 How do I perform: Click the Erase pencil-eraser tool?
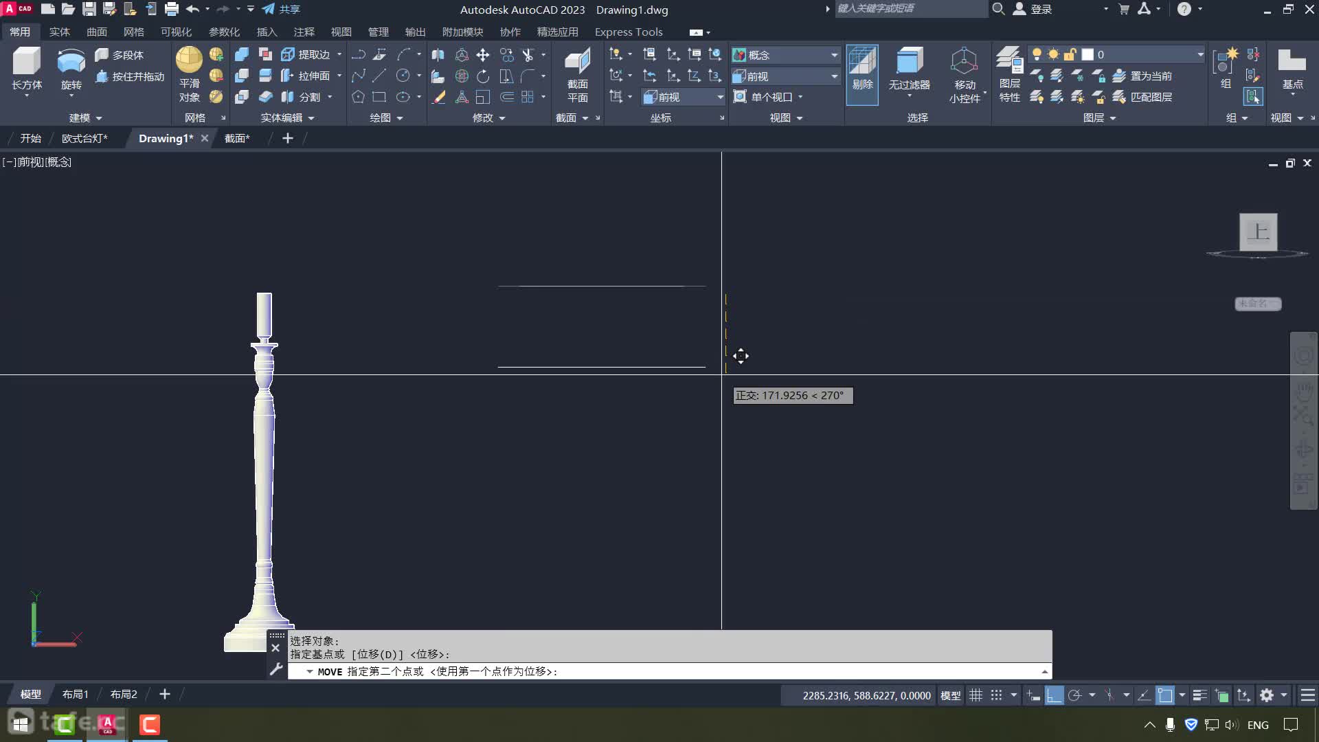point(438,97)
